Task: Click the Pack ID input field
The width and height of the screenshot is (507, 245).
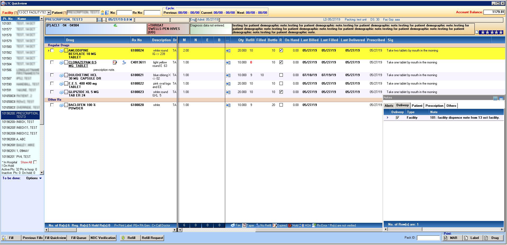Action: [x=428, y=238]
